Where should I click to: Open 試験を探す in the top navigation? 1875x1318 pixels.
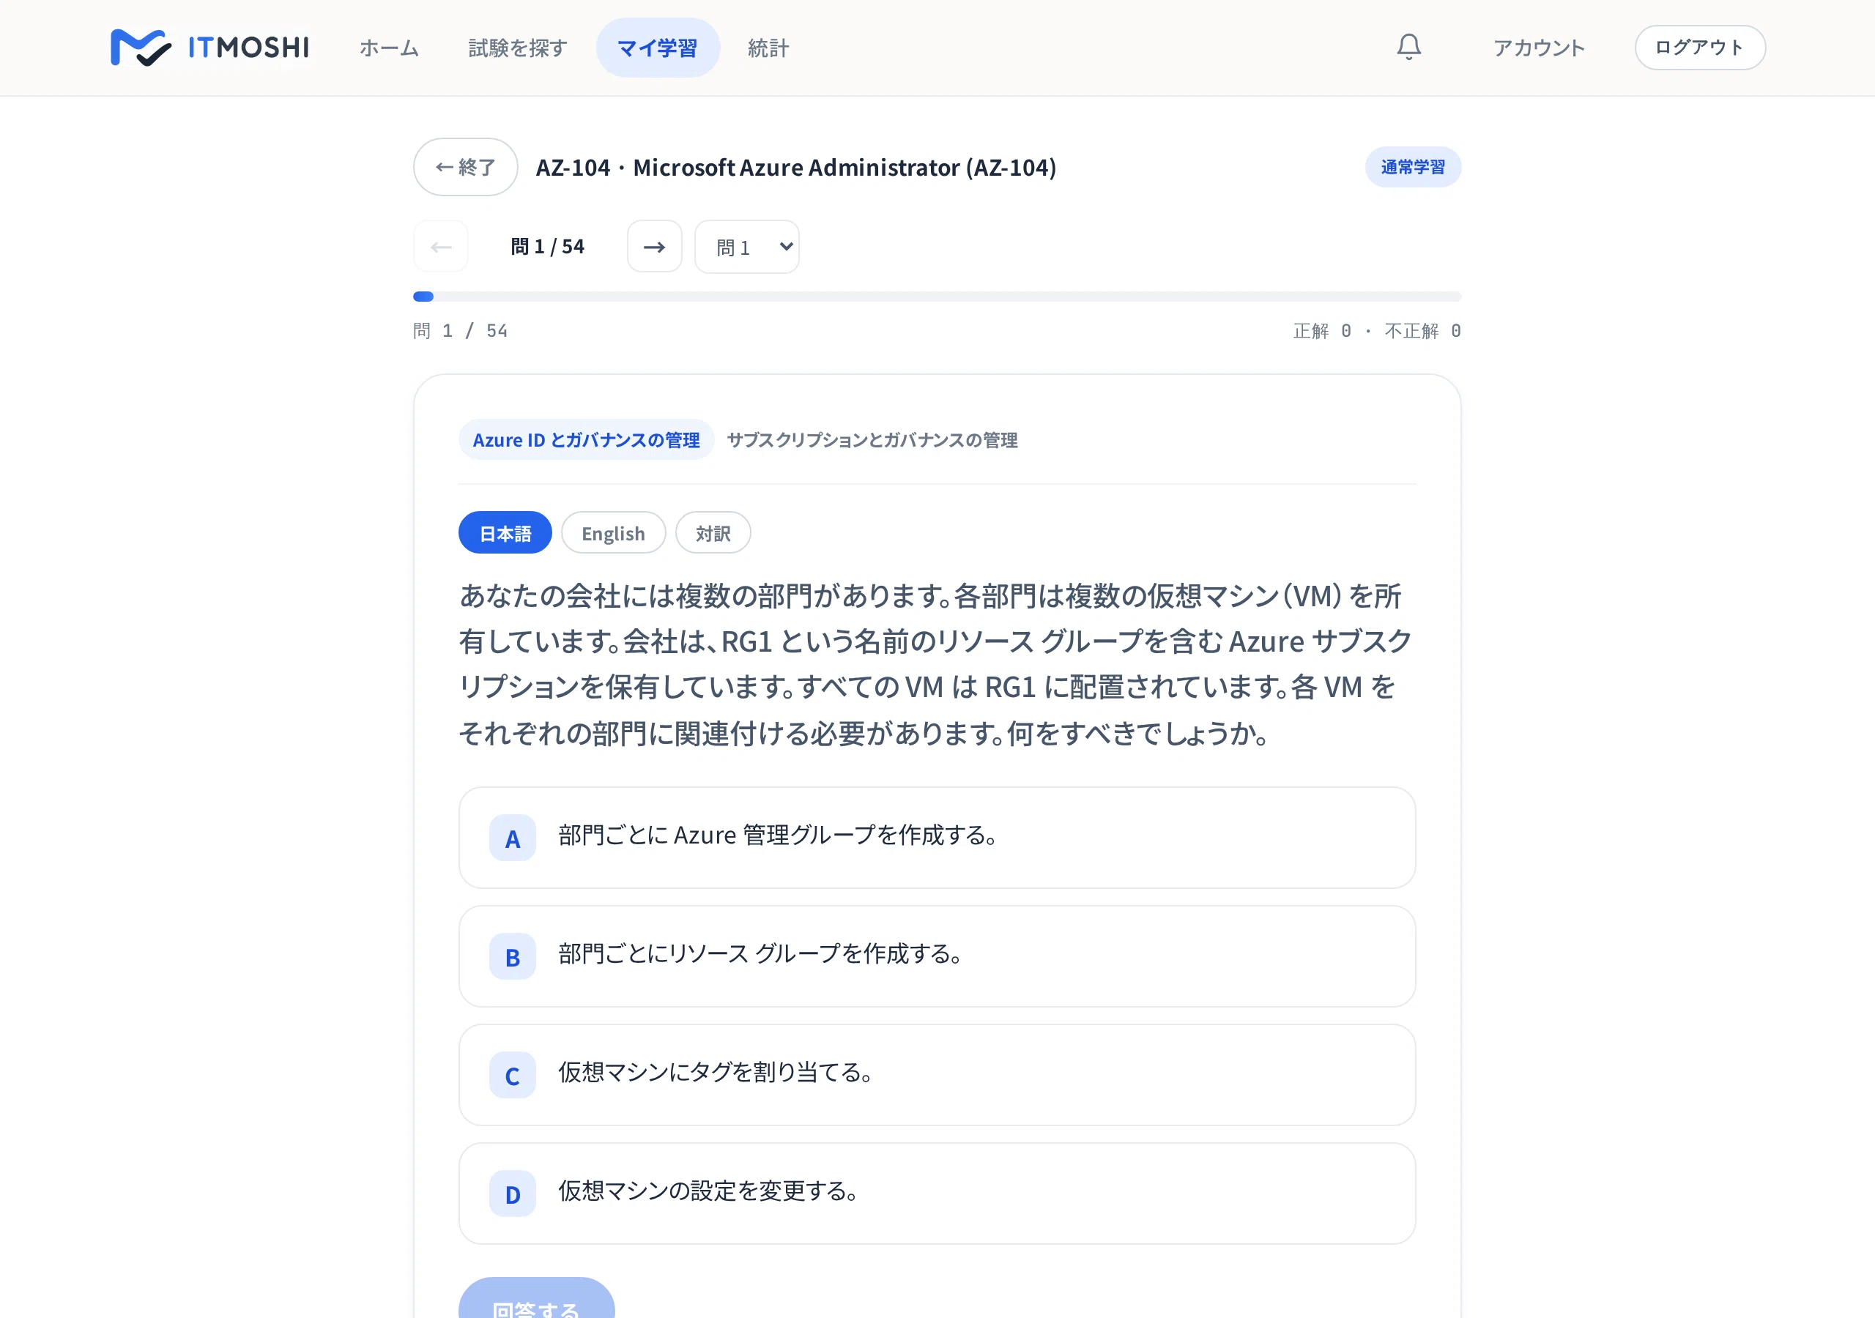(518, 48)
